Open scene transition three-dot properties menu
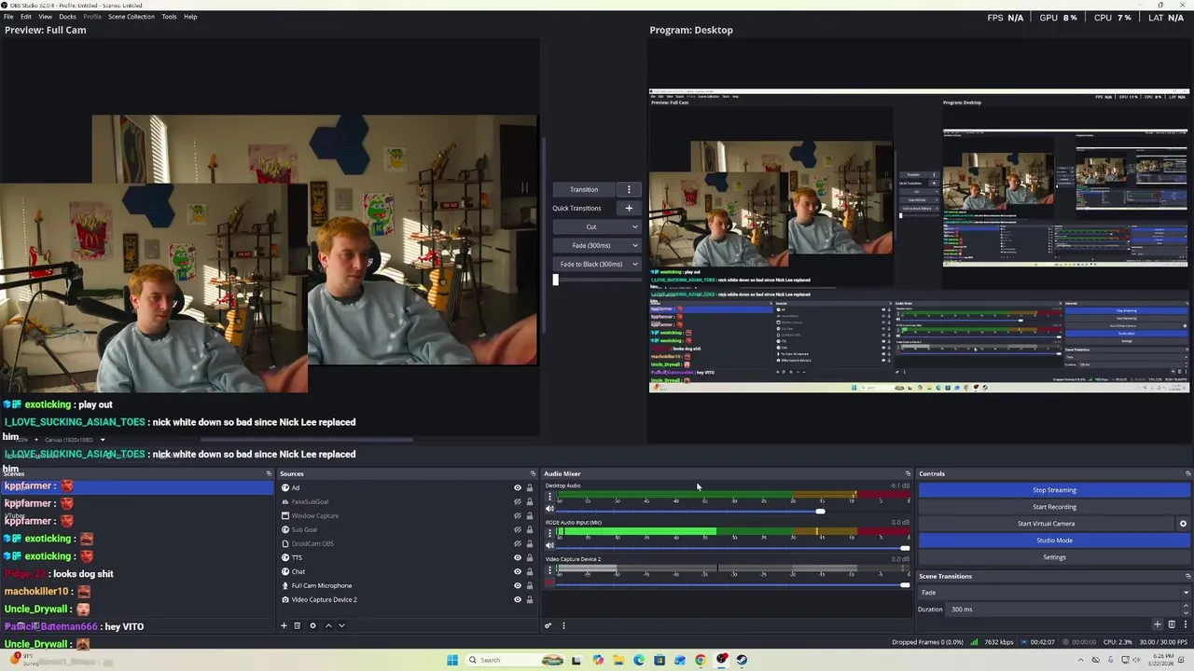 coord(1185,624)
